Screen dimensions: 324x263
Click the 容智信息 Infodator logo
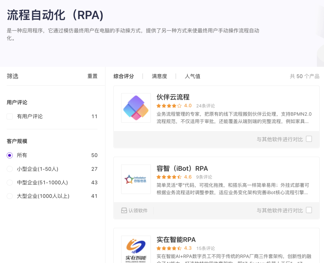coord(136,179)
